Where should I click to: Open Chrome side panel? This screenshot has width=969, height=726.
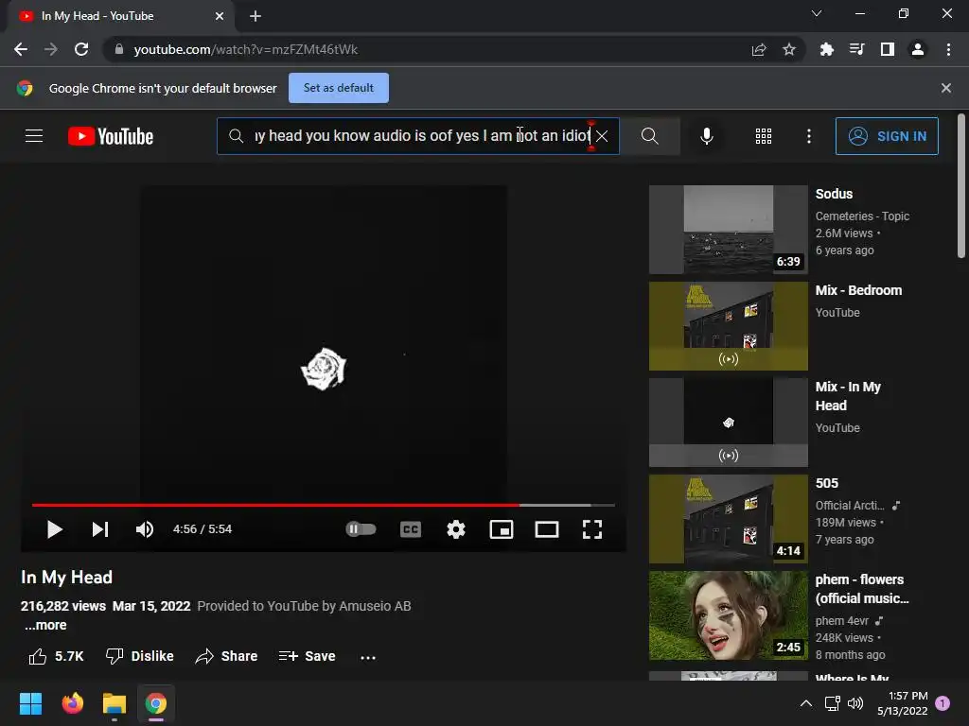click(x=888, y=49)
